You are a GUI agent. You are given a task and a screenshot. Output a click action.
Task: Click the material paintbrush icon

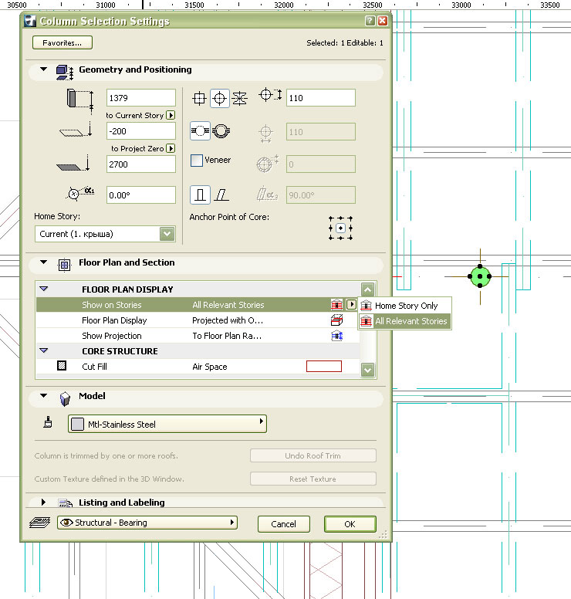point(48,422)
